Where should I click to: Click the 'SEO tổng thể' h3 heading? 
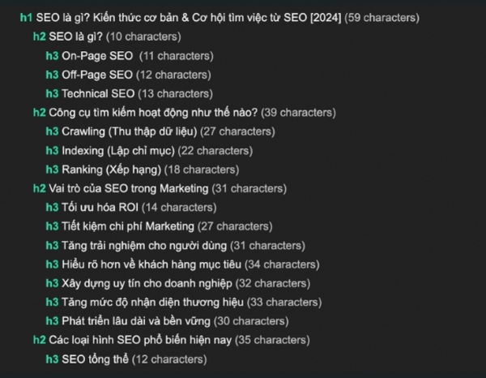95,359
